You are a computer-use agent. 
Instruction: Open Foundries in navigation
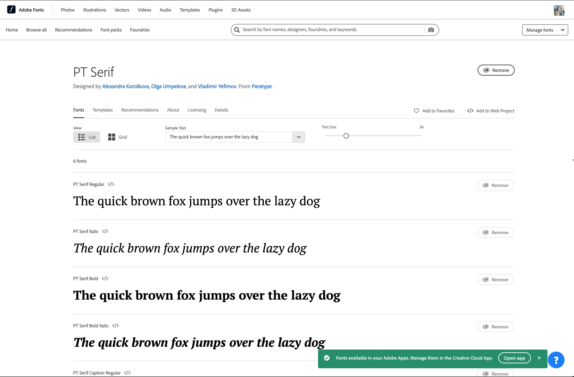pyautogui.click(x=140, y=30)
